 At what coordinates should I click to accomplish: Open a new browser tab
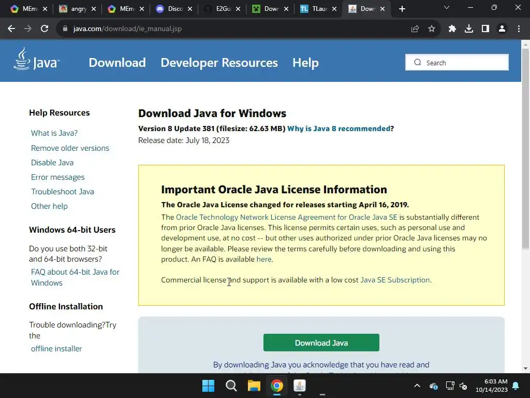pyautogui.click(x=402, y=9)
